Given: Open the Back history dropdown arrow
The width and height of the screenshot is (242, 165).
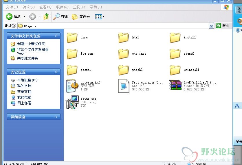Looking at the screenshot, I should (24, 16).
